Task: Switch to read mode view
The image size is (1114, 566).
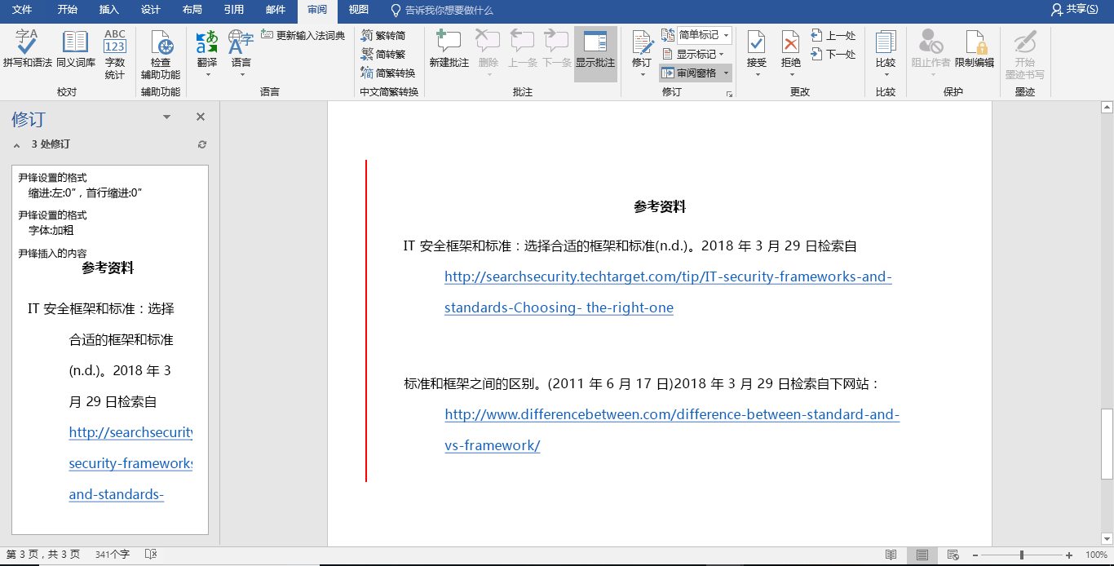Action: [891, 555]
